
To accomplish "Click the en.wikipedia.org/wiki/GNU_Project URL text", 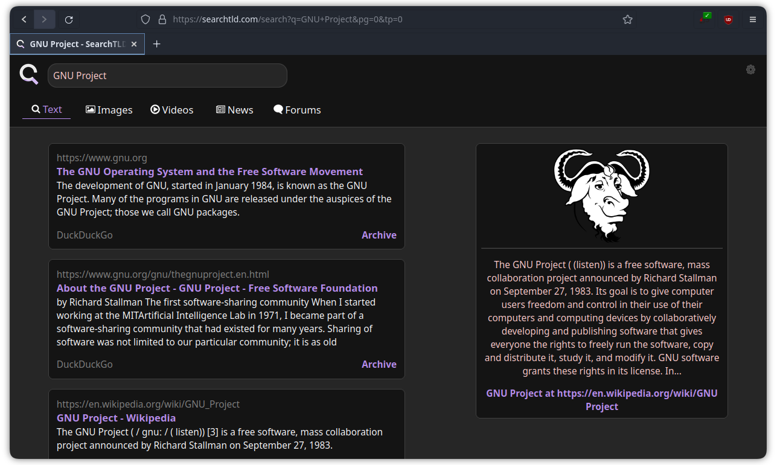I will tap(149, 404).
